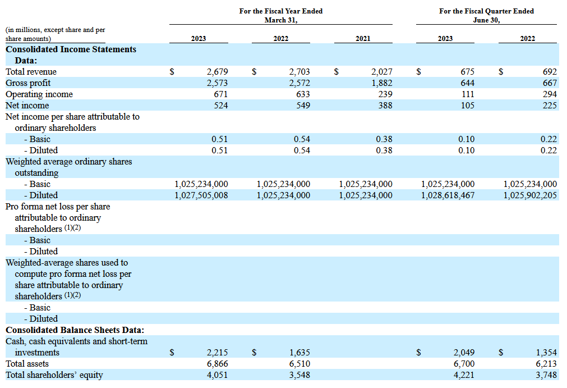Viewport: 567px width, 388px height.
Task: Select gross profit value 2,573
Action: (218, 83)
